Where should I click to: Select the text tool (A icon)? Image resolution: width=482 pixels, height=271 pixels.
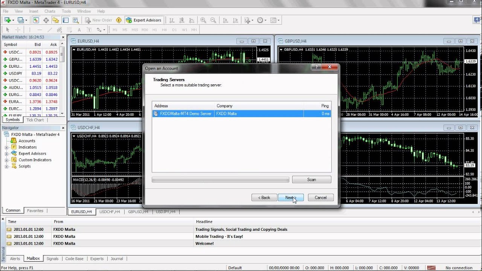(79, 30)
